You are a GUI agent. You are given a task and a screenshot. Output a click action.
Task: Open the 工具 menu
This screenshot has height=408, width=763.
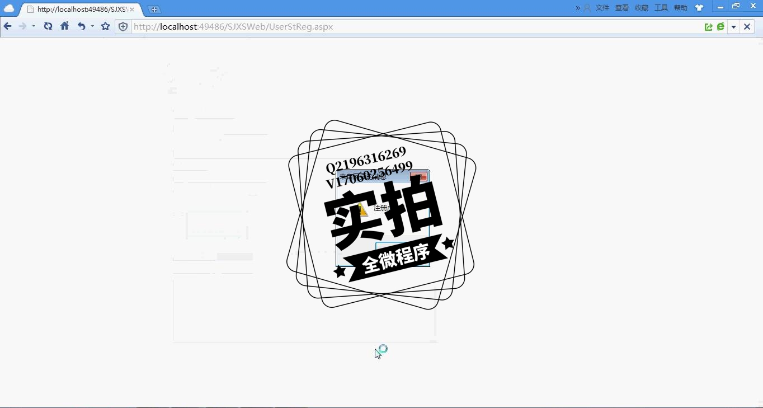click(661, 8)
